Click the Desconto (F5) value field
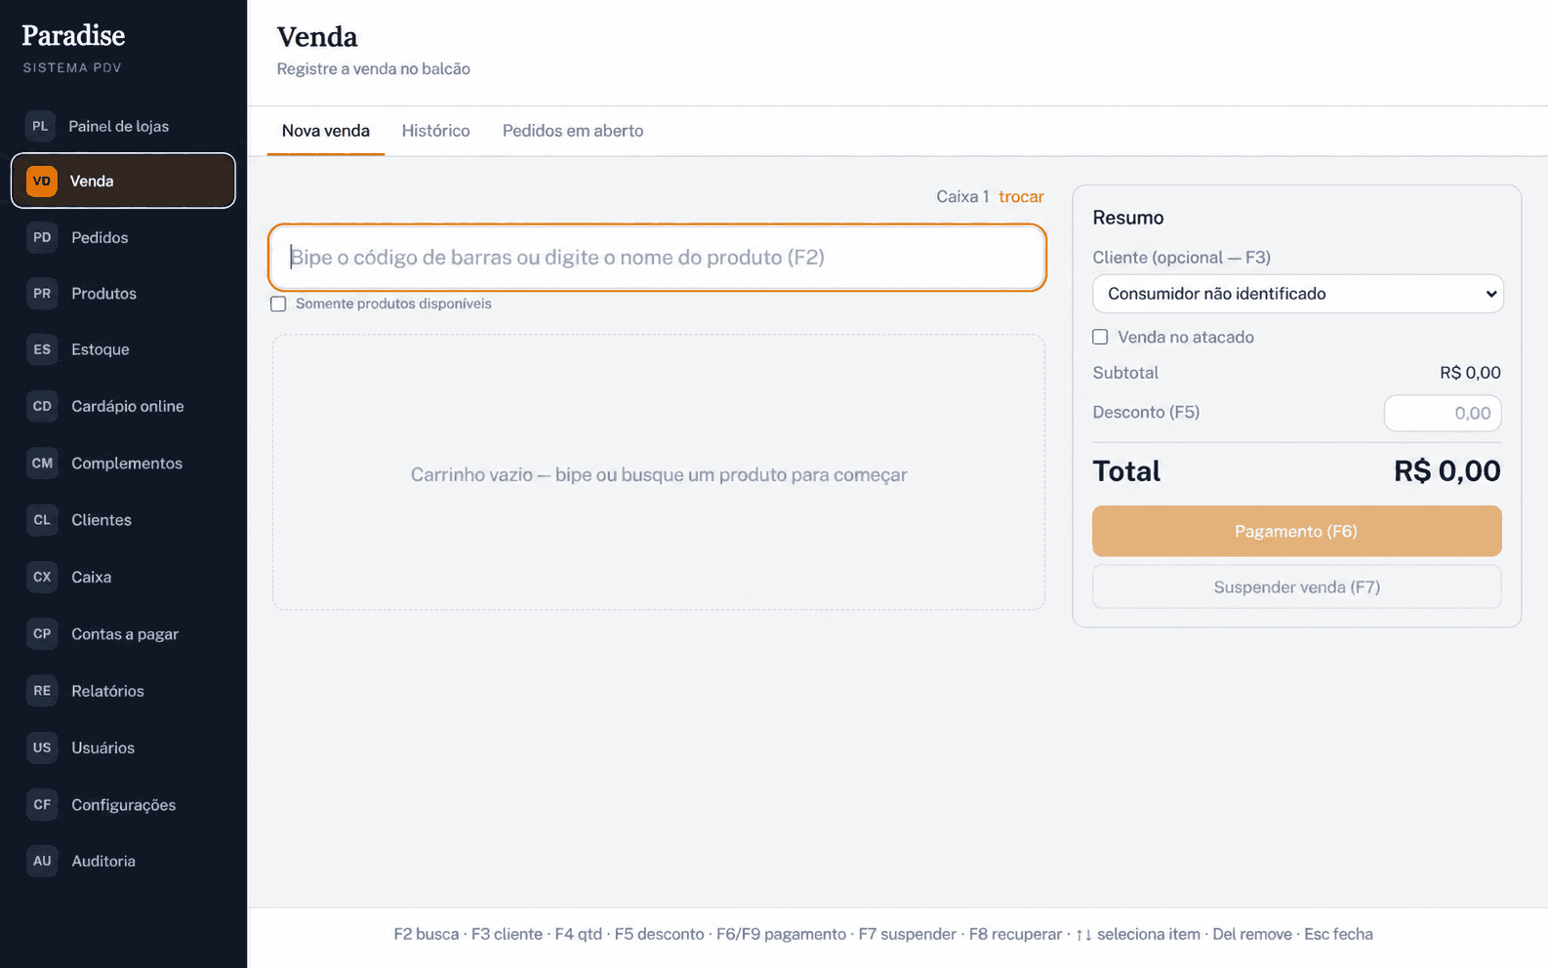 tap(1443, 413)
